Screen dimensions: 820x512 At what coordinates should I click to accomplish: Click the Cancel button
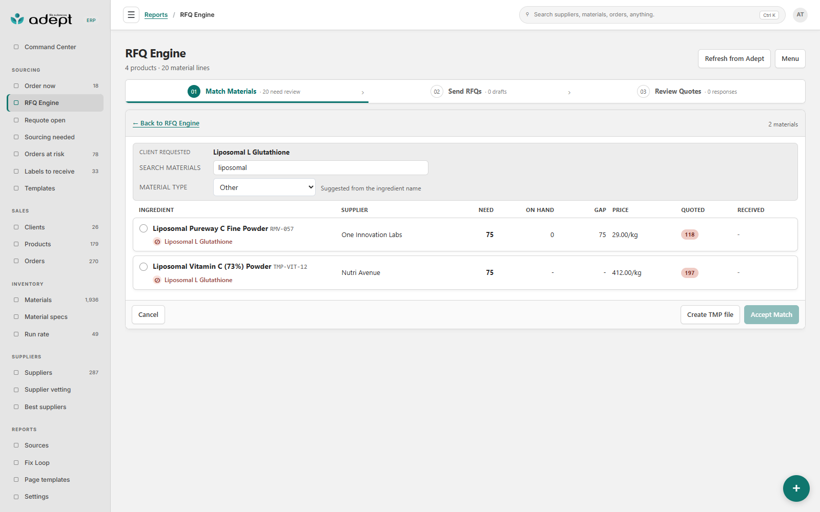pyautogui.click(x=148, y=315)
